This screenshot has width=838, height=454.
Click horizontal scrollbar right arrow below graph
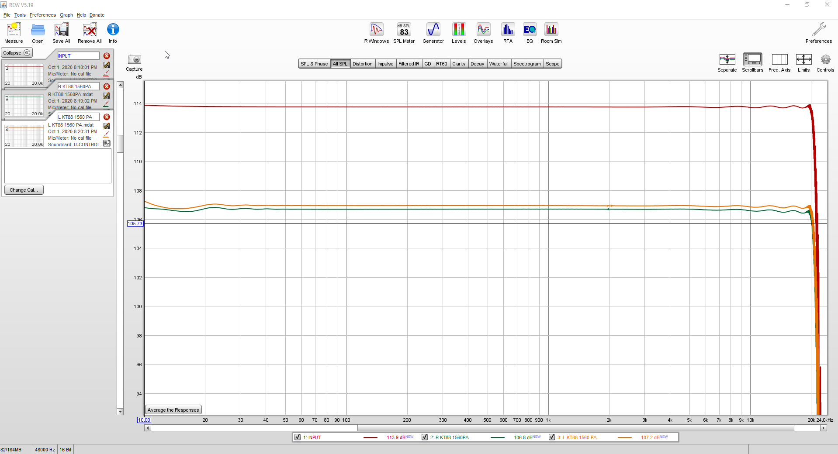click(x=824, y=428)
